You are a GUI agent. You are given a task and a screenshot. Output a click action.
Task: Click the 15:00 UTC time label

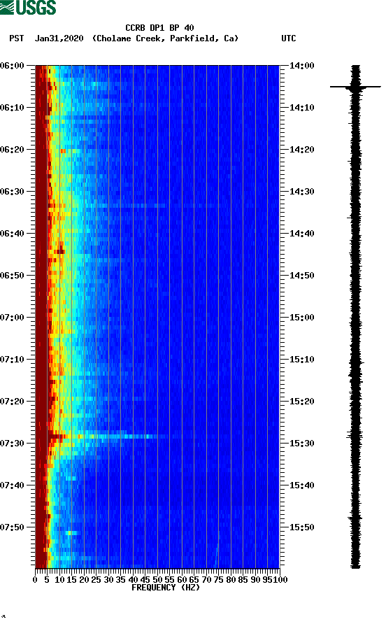click(301, 317)
